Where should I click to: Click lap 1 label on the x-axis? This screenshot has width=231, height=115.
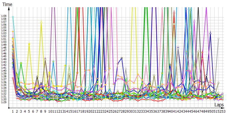point(13,111)
